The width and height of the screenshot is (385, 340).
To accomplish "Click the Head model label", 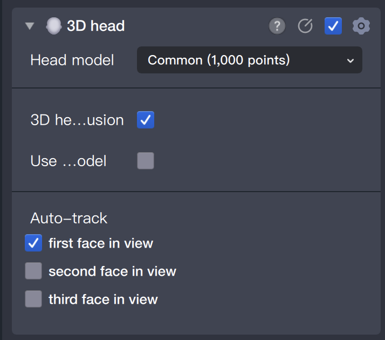I will (72, 60).
